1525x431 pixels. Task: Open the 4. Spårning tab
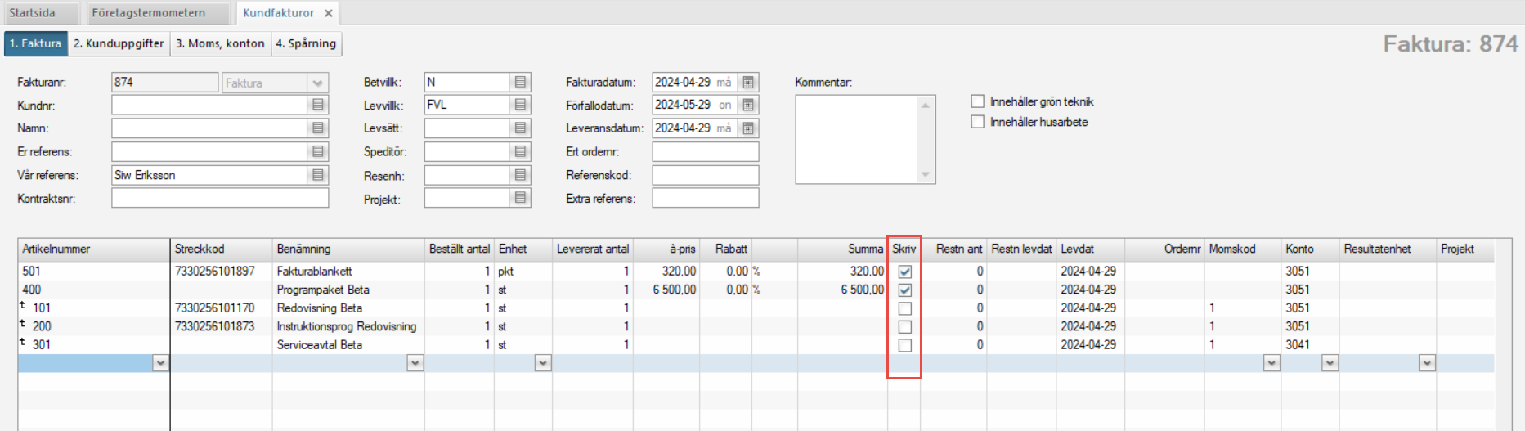(x=306, y=43)
